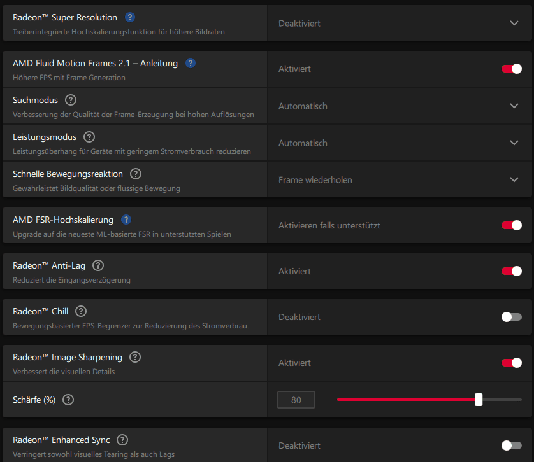Click 'Höhere FPS mit Frame Generation' description
Image resolution: width=534 pixels, height=462 pixels.
point(69,78)
